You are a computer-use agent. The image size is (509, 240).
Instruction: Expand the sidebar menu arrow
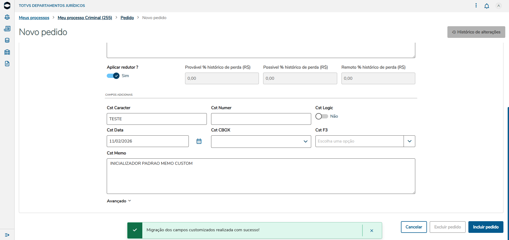pyautogui.click(x=7, y=235)
